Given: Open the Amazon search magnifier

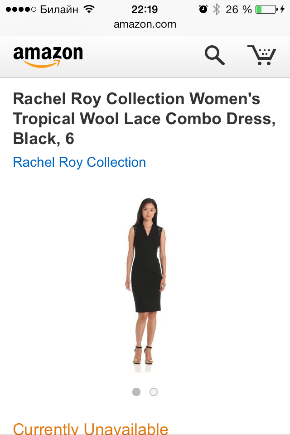Looking at the screenshot, I should pos(214,55).
